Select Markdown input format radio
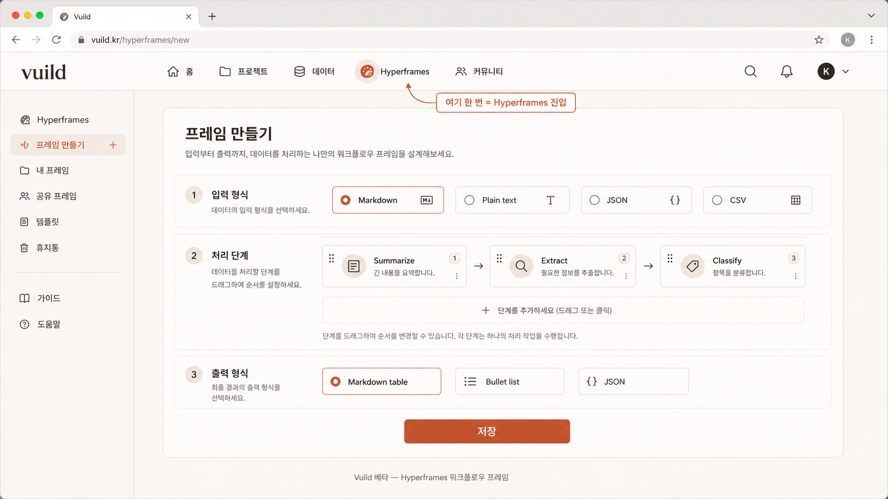The width and height of the screenshot is (888, 499). 346,200
